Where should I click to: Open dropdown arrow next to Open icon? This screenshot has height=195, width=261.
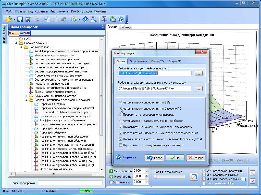[x=14, y=20]
